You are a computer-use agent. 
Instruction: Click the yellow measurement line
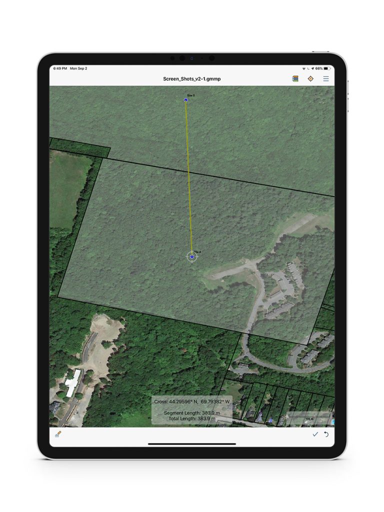189,175
